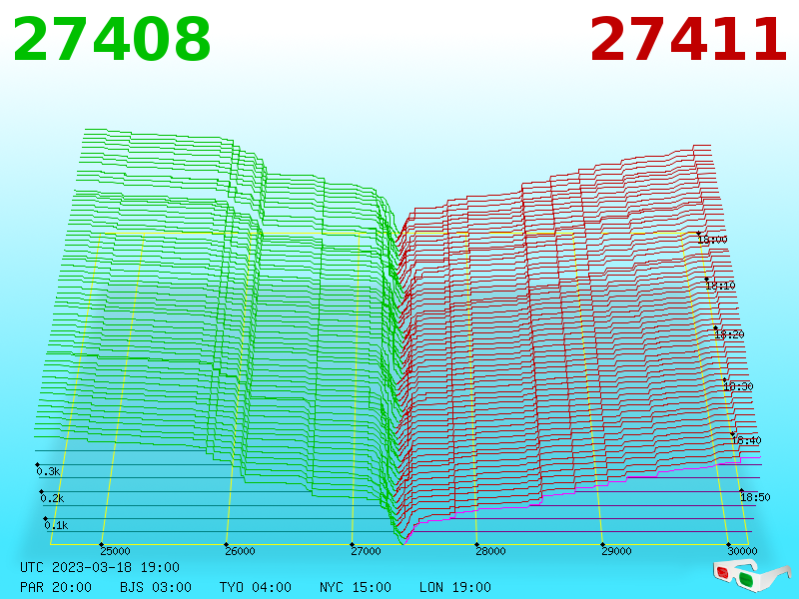Click the TYO 04:00 time
The width and height of the screenshot is (799, 599).
256,587
